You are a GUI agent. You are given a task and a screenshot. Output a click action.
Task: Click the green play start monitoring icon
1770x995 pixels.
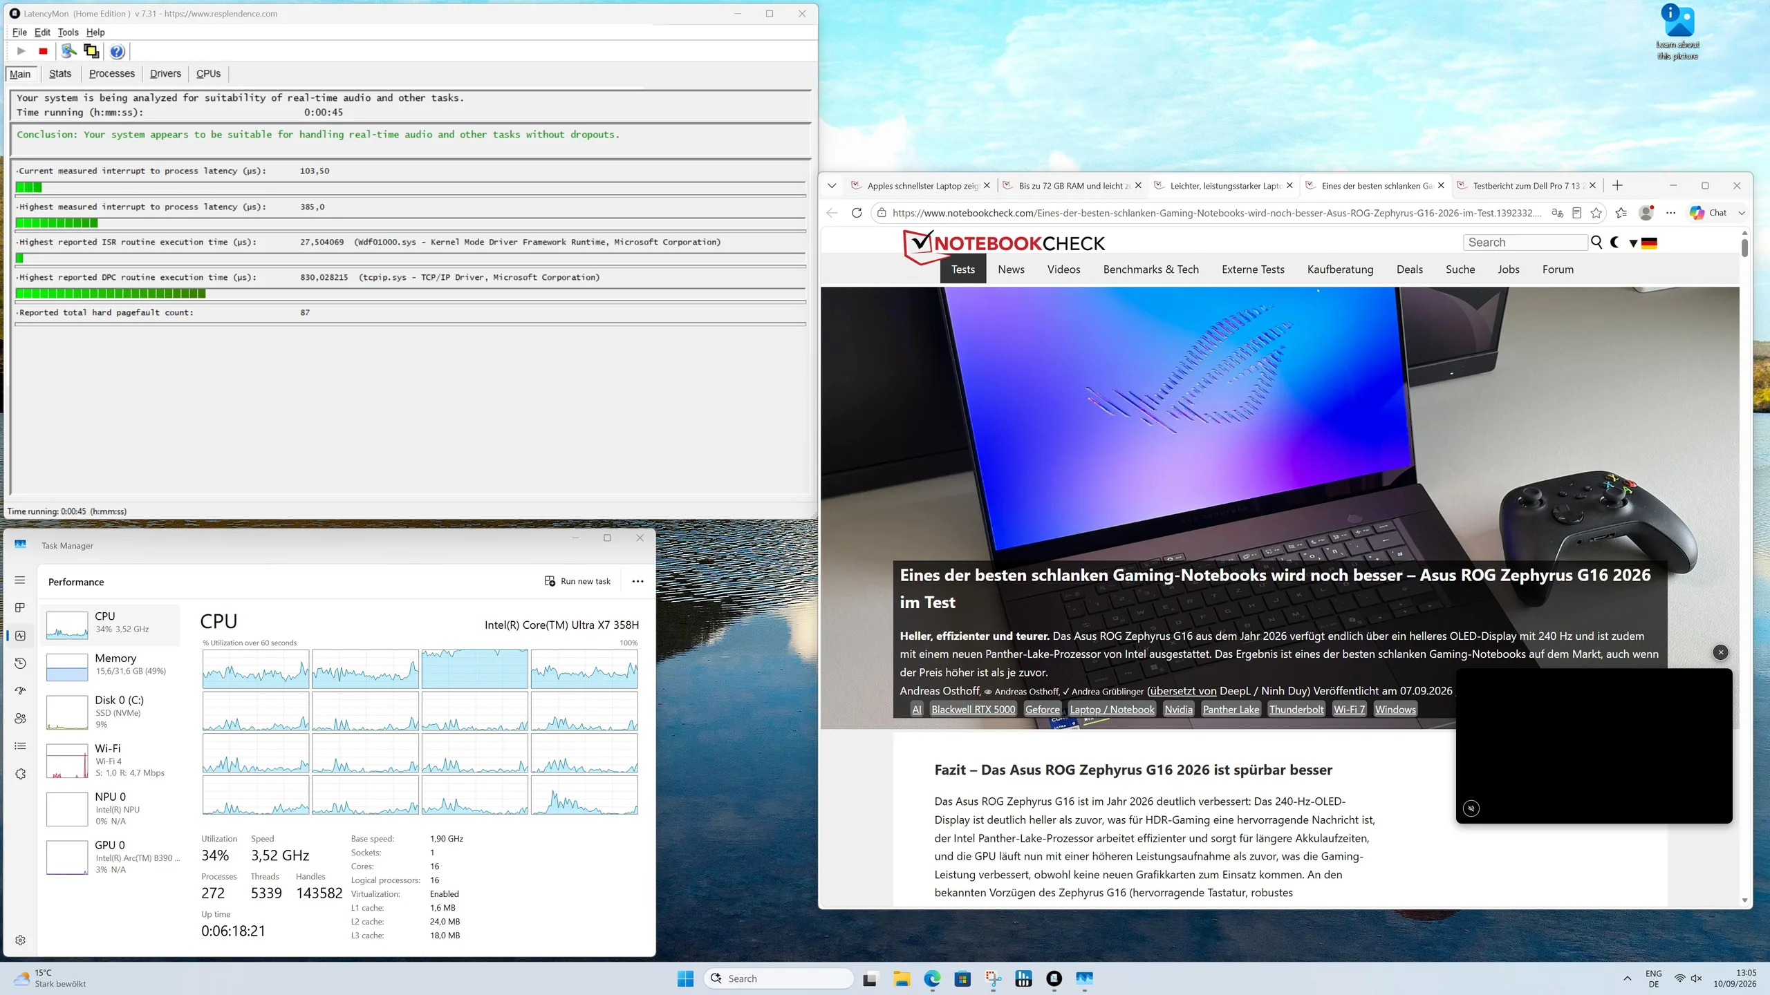[21, 51]
